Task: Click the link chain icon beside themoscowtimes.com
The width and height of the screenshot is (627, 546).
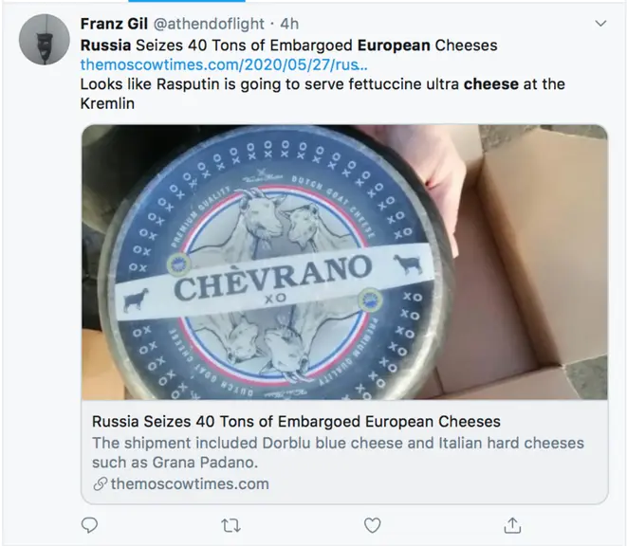Action: 100,484
